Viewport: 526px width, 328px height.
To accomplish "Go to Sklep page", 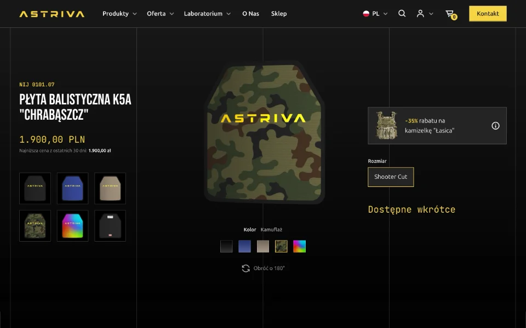I will pyautogui.click(x=279, y=14).
